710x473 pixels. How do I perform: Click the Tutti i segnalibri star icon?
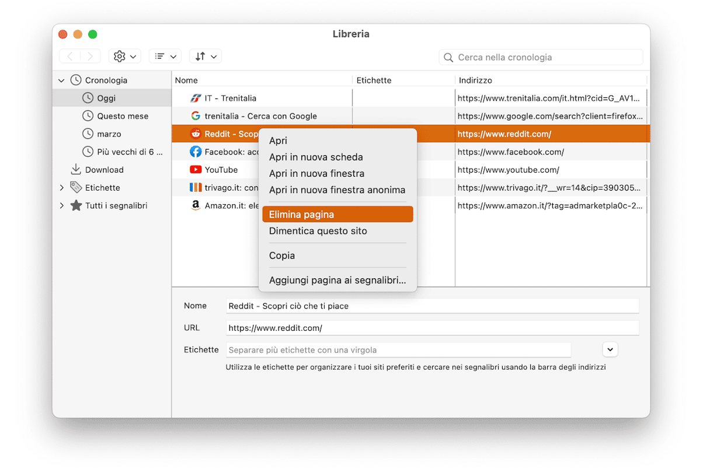pyautogui.click(x=76, y=205)
